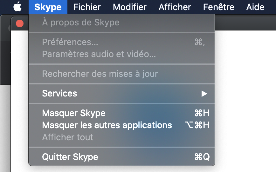Expand the Services submenu arrow

tap(204, 94)
